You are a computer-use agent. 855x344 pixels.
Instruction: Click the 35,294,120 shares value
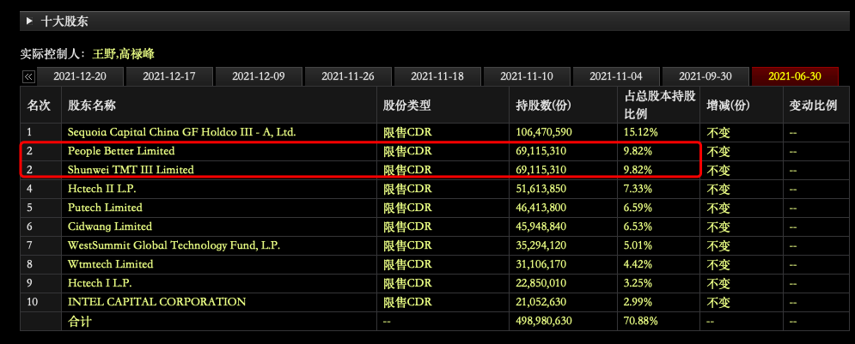[540, 245]
